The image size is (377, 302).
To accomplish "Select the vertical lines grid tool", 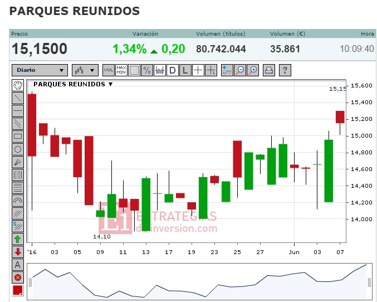I will tap(18, 175).
